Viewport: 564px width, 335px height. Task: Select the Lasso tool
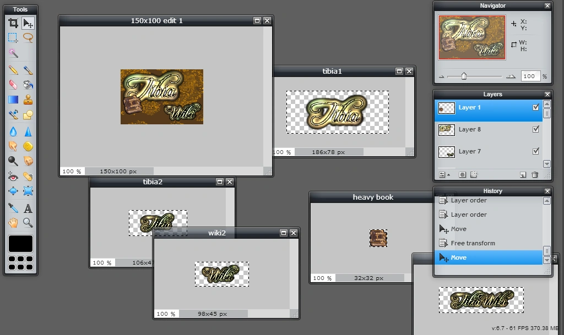click(x=28, y=37)
